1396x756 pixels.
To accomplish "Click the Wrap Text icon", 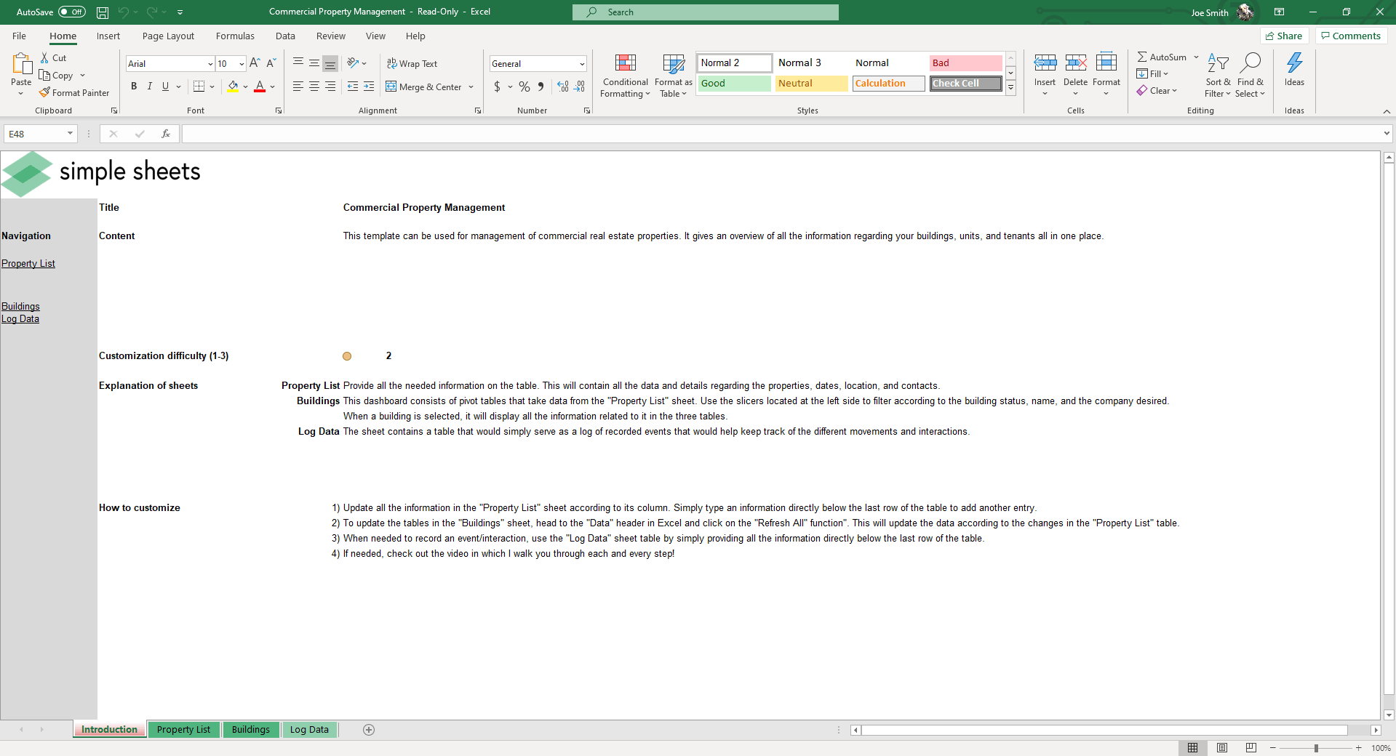I will click(x=391, y=63).
